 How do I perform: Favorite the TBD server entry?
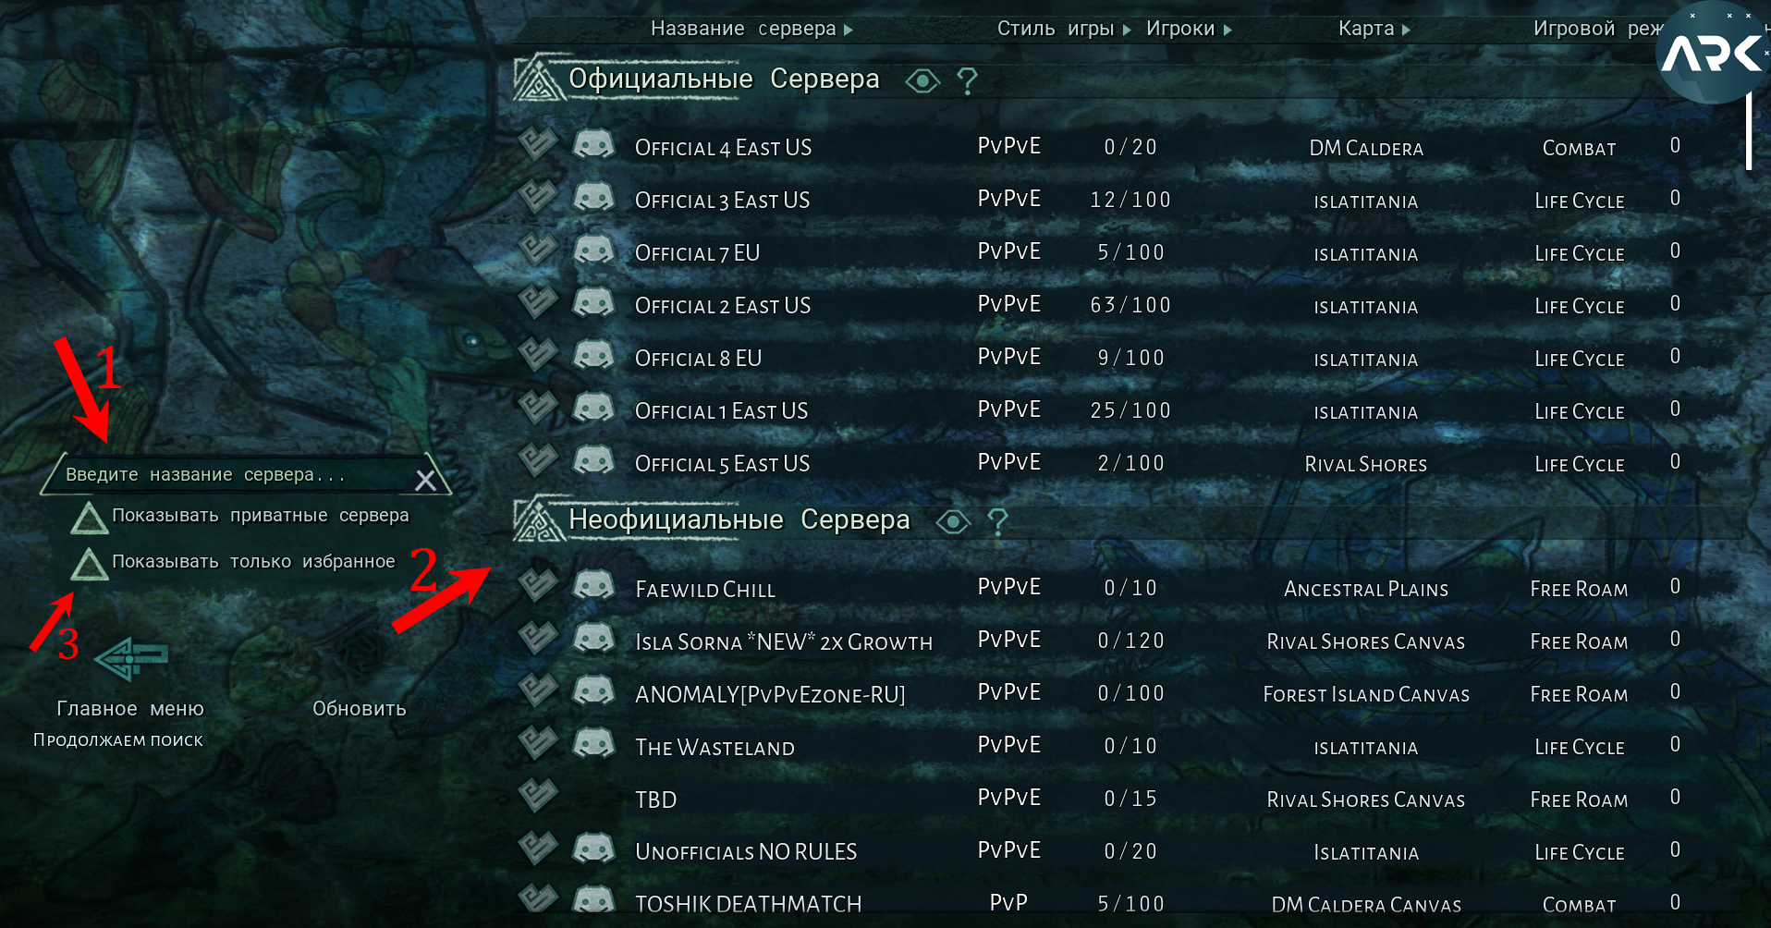click(x=538, y=795)
